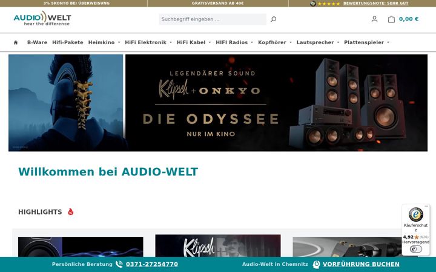
Task: Click the Gratisversand ab 40€ notice
Action: (x=218, y=4)
